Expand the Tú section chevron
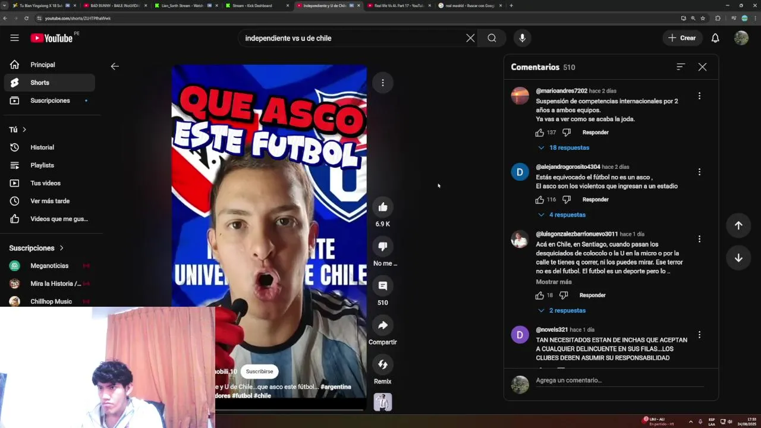 tap(24, 130)
